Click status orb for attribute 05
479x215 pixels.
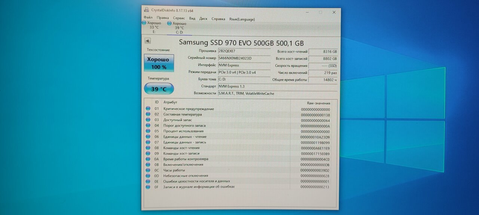[148, 131]
